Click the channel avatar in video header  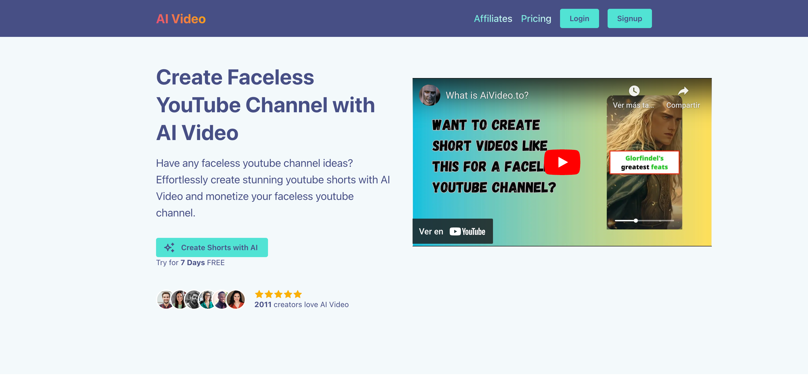[429, 95]
